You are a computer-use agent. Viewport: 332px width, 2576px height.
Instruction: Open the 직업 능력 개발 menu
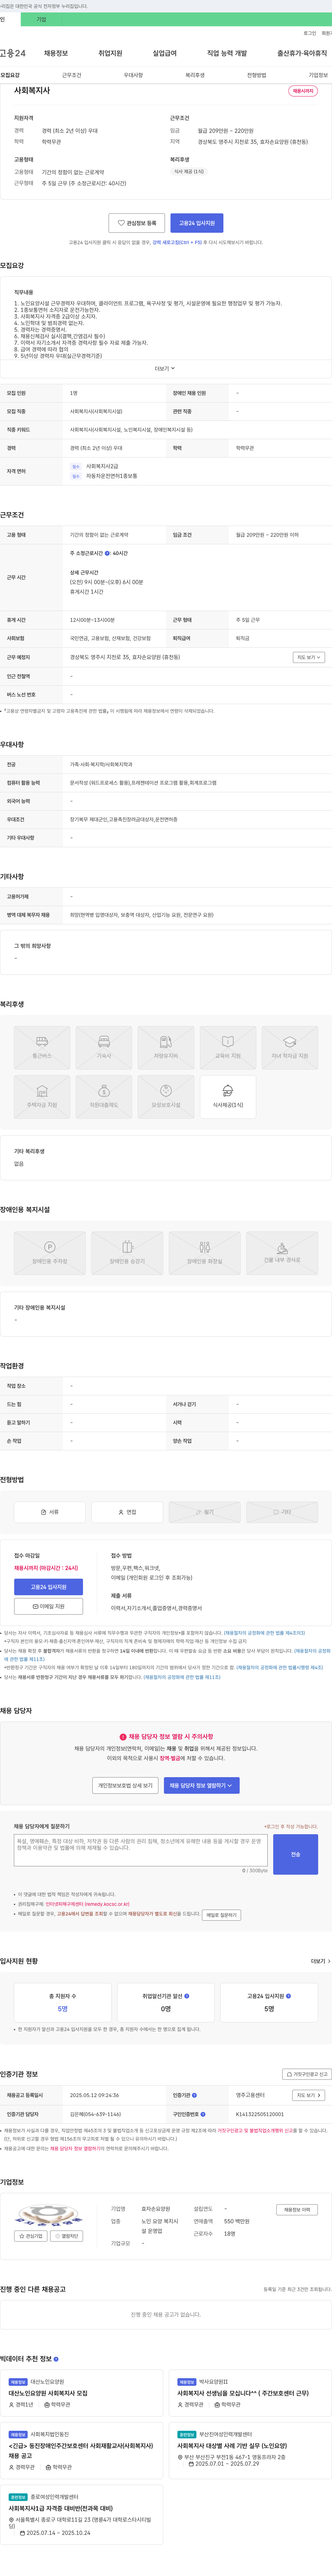point(227,53)
